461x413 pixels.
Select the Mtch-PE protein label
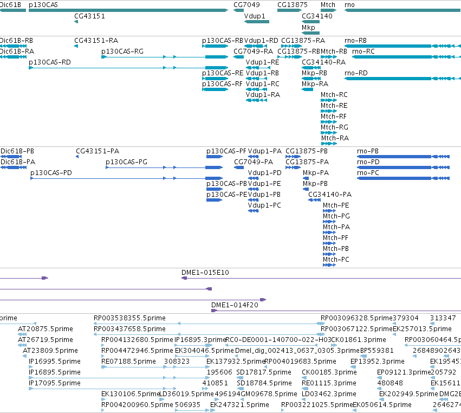tap(336, 205)
